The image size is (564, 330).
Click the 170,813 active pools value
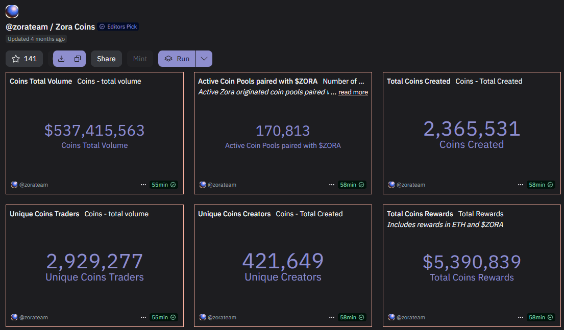click(x=283, y=131)
